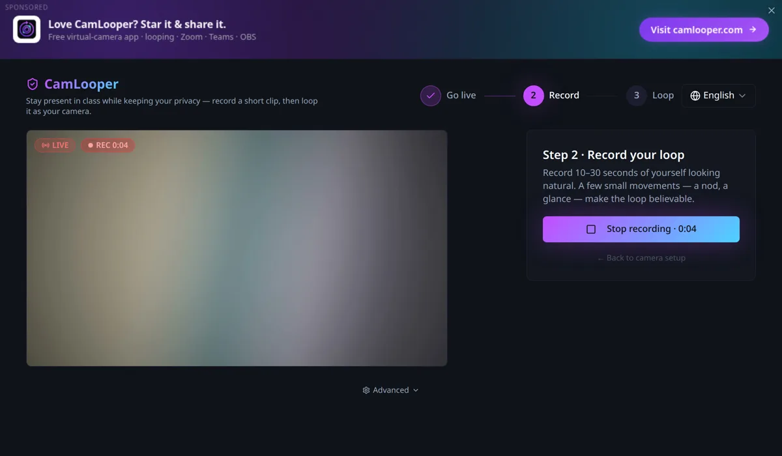Click the stop square icon on recording button
Viewport: 782px width, 456px height.
pos(591,229)
